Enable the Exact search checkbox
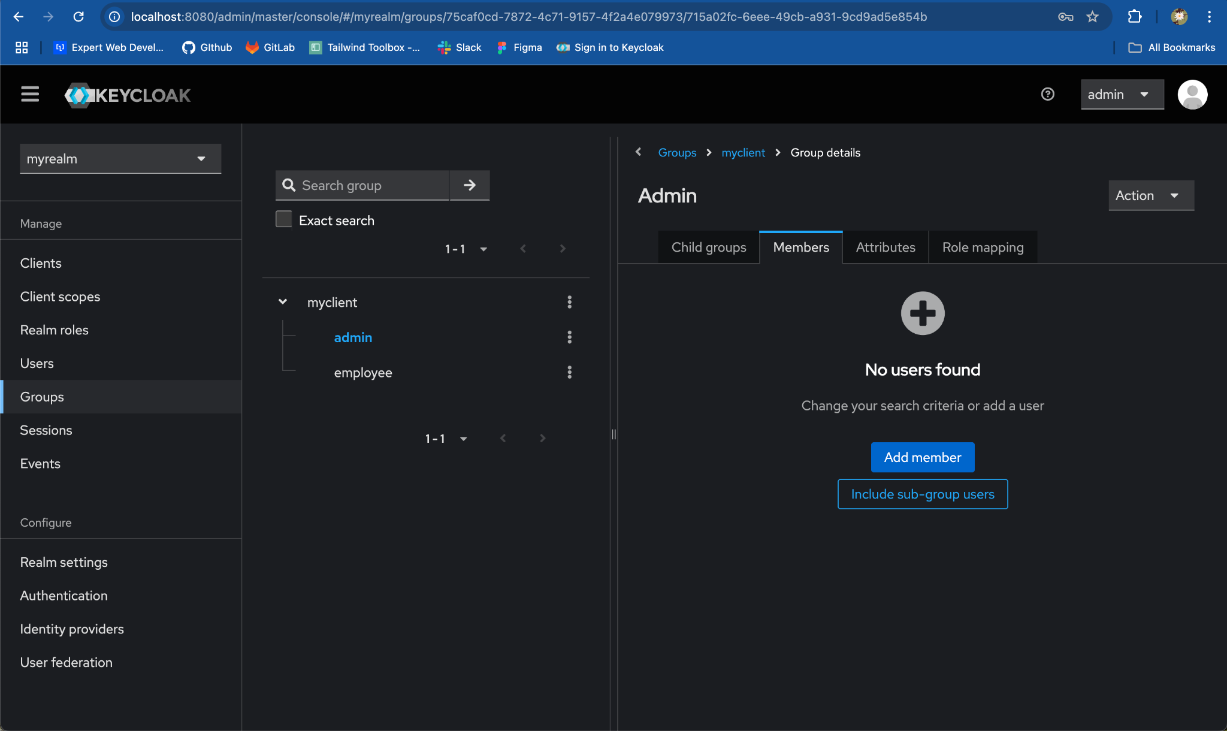Screen dimensions: 1227x731 [x=284, y=219]
